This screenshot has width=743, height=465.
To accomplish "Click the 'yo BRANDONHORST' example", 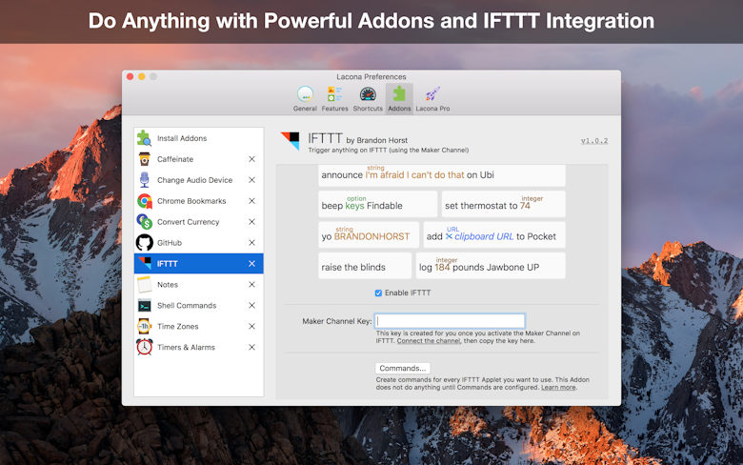I will (369, 234).
